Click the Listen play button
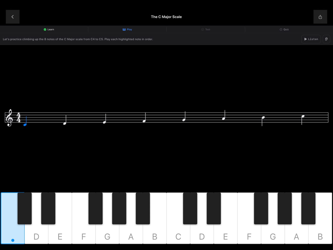Screen dimensions: 333x250 click(311, 39)
